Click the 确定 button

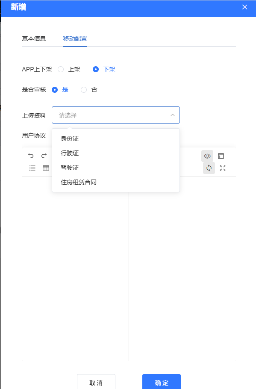[x=162, y=382]
